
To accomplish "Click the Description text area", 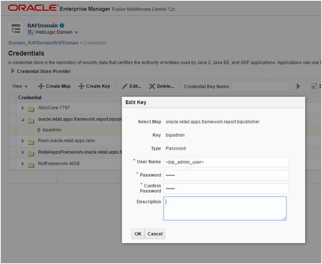I will [x=225, y=208].
